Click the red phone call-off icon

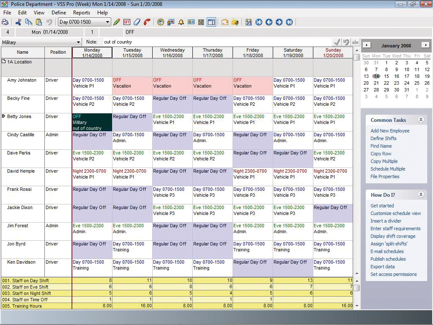click(x=147, y=22)
